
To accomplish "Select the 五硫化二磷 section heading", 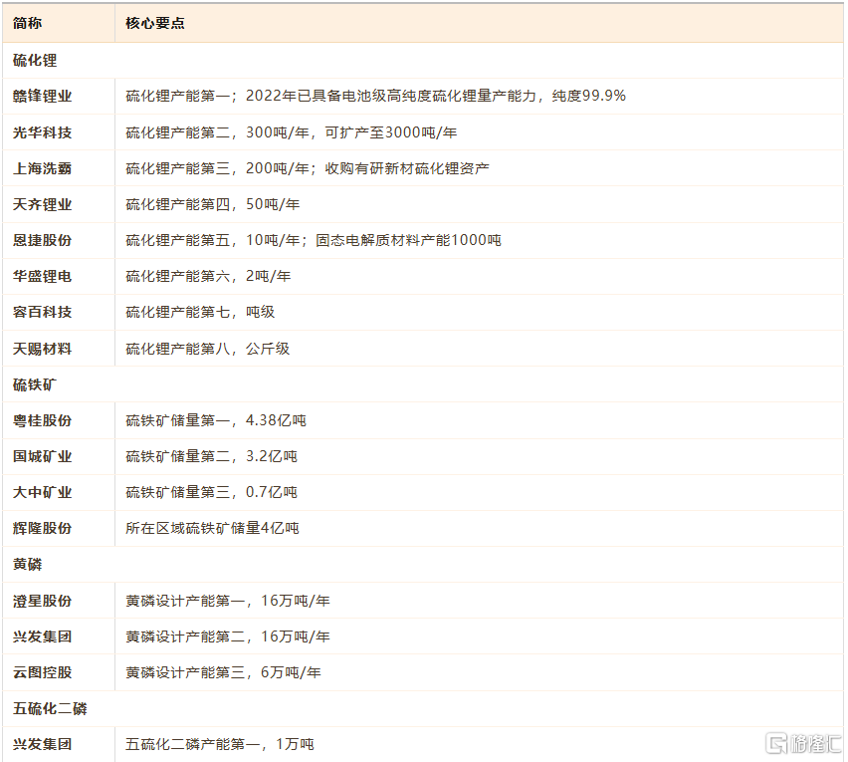I will (x=50, y=709).
